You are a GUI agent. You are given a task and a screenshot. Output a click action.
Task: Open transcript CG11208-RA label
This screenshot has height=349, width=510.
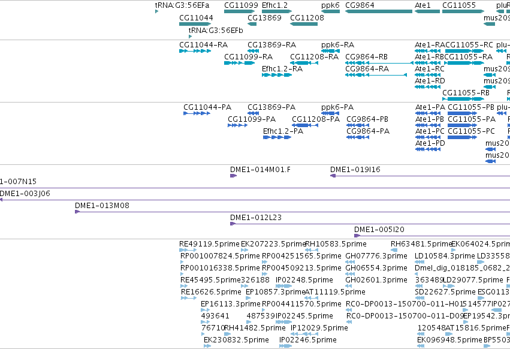pyautogui.click(x=314, y=57)
